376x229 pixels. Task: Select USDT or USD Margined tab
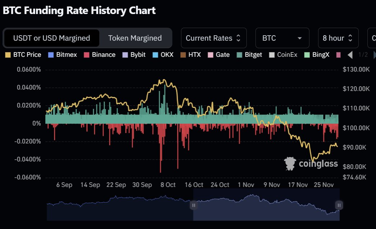pyautogui.click(x=51, y=38)
